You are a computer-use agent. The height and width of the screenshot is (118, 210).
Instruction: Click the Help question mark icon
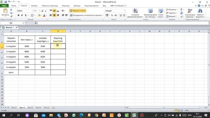click(x=199, y=6)
